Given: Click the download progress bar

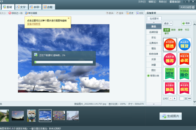Looking at the screenshot, I should click(64, 62).
